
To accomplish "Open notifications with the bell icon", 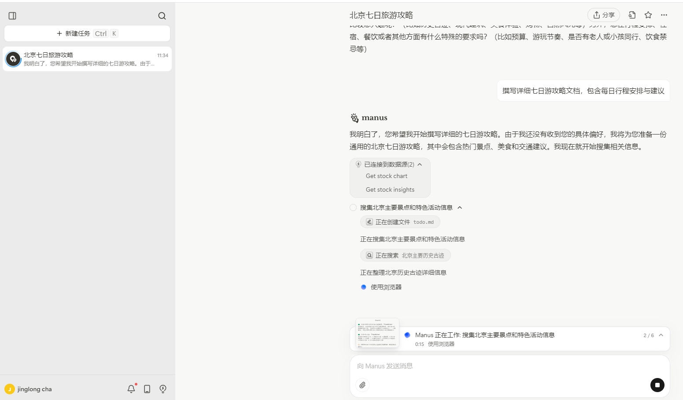I will (x=131, y=389).
